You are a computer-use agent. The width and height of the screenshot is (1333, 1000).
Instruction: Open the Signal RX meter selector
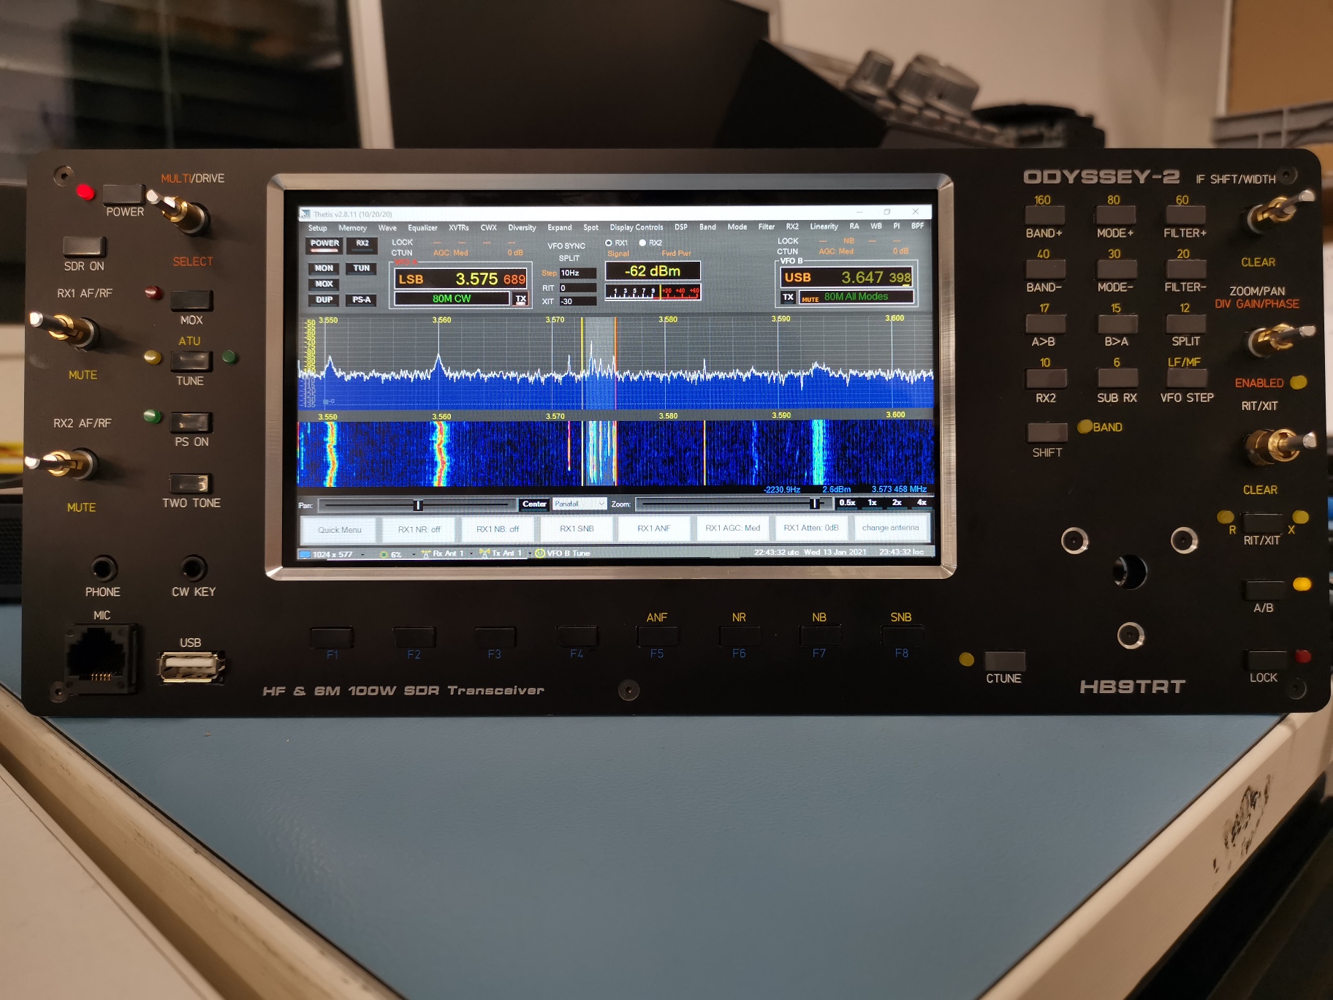[x=618, y=254]
